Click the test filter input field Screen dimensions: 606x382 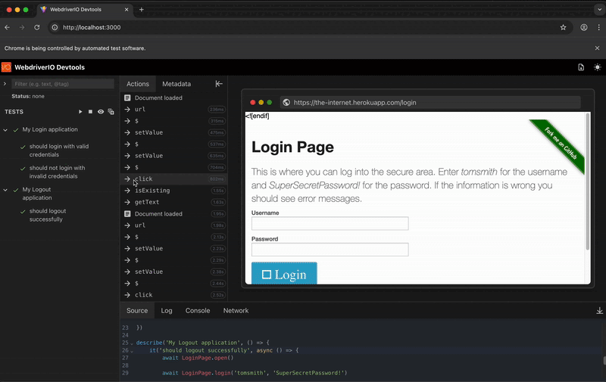click(62, 84)
